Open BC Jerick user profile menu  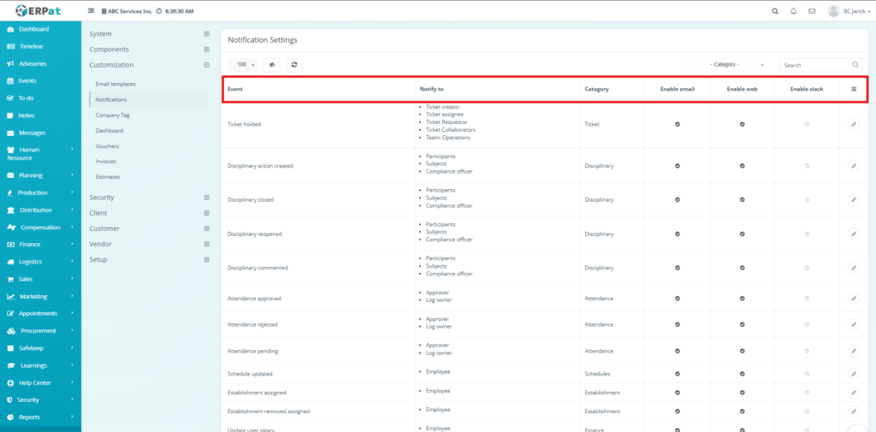(x=849, y=11)
